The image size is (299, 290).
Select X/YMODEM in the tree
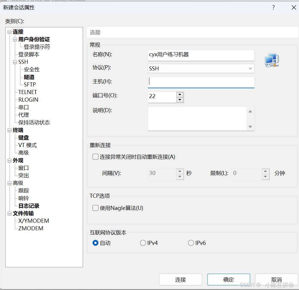click(34, 221)
